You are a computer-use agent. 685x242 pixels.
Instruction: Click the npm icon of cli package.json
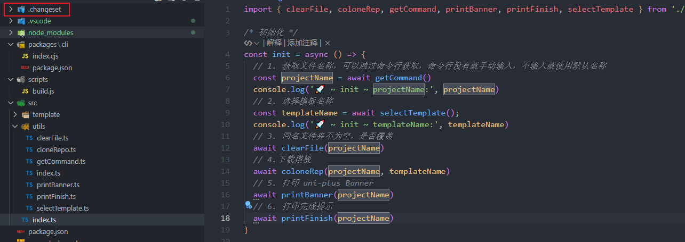[25, 68]
